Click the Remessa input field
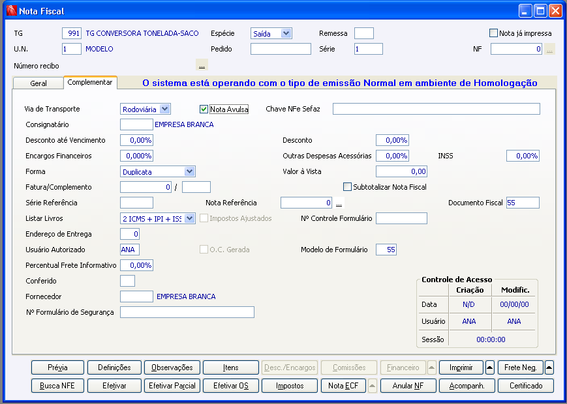 click(364, 33)
